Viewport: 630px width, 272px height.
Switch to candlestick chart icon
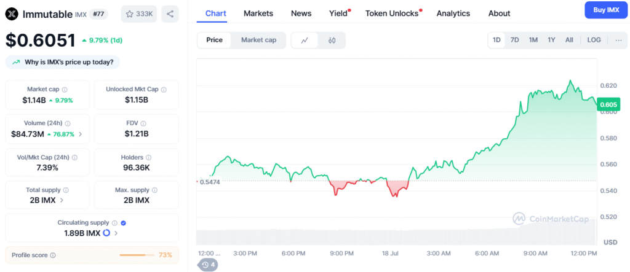pyautogui.click(x=332, y=40)
